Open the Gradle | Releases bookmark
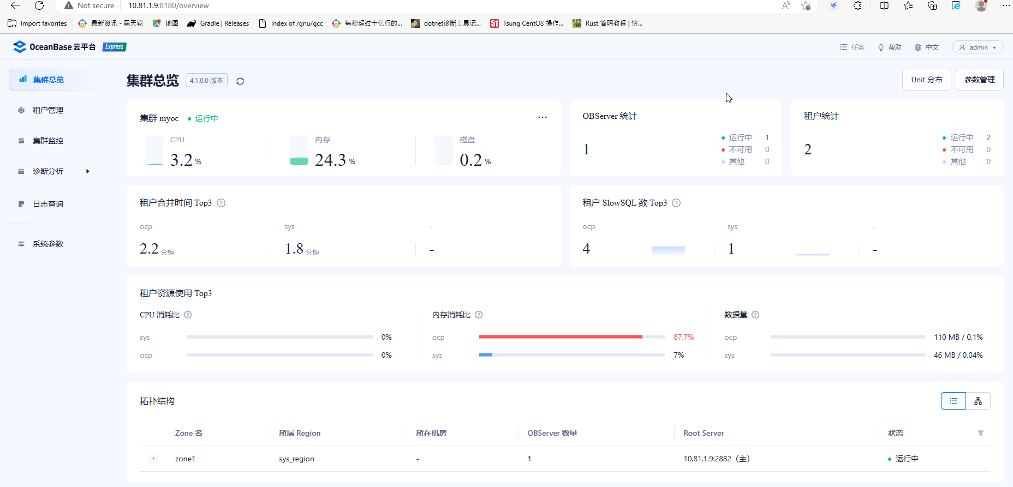The image size is (1013, 487). [x=218, y=23]
